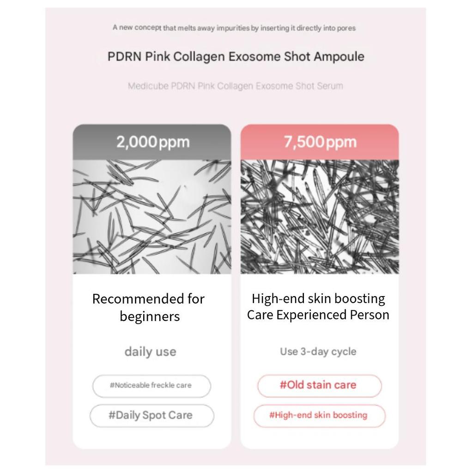Select the gray 2,000ppm header
The width and height of the screenshot is (473, 473).
click(152, 142)
